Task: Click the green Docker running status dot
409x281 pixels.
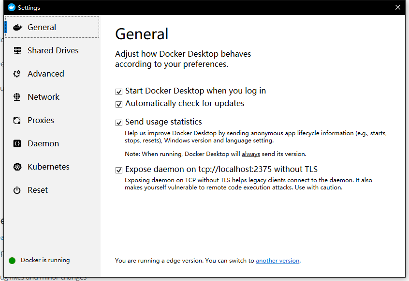Action: tap(12, 260)
